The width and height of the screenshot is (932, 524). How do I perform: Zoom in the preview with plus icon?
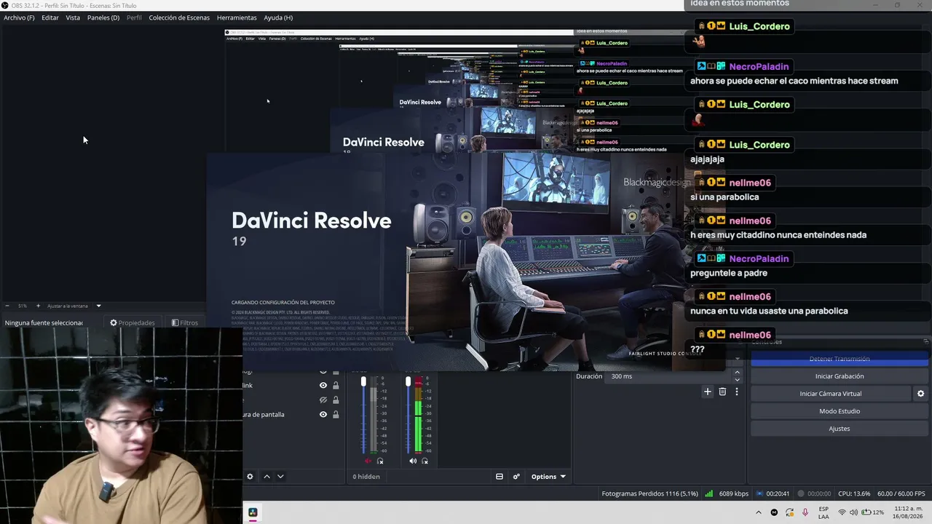(x=39, y=306)
